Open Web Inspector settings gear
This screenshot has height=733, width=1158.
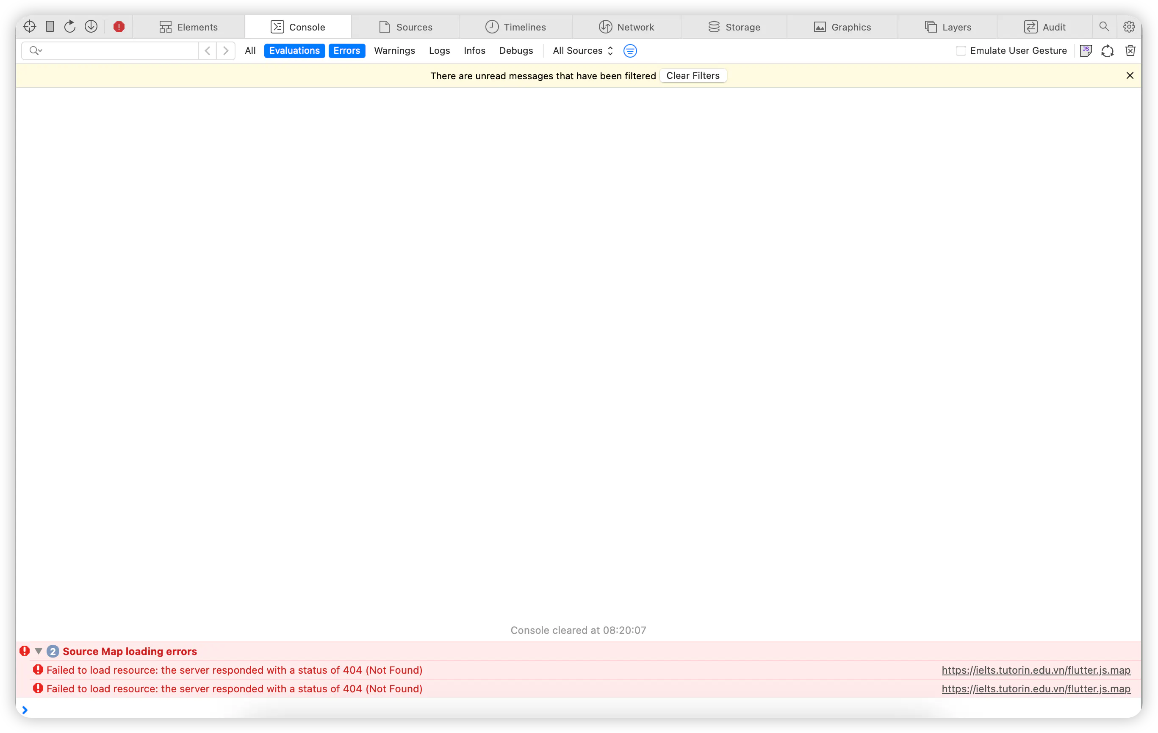[1129, 27]
